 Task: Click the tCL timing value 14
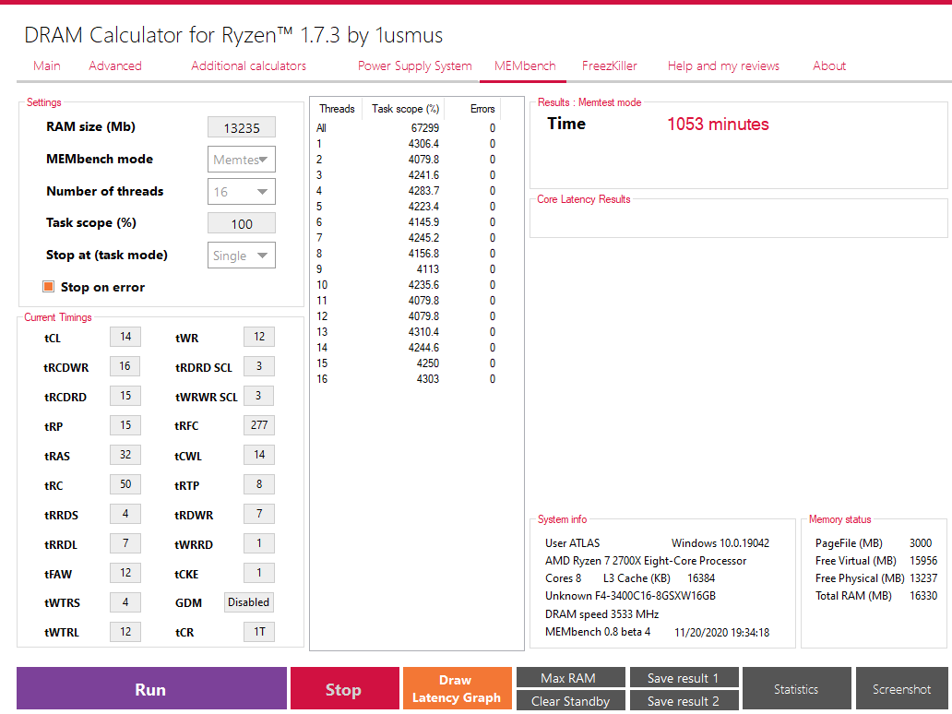[125, 337]
